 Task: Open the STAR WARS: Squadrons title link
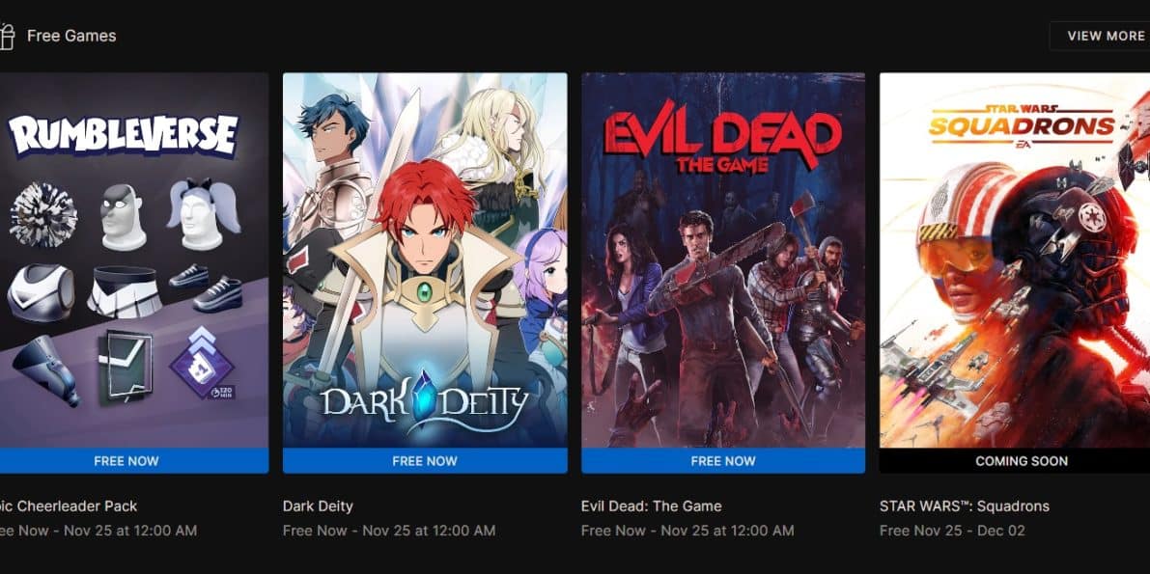tap(965, 506)
